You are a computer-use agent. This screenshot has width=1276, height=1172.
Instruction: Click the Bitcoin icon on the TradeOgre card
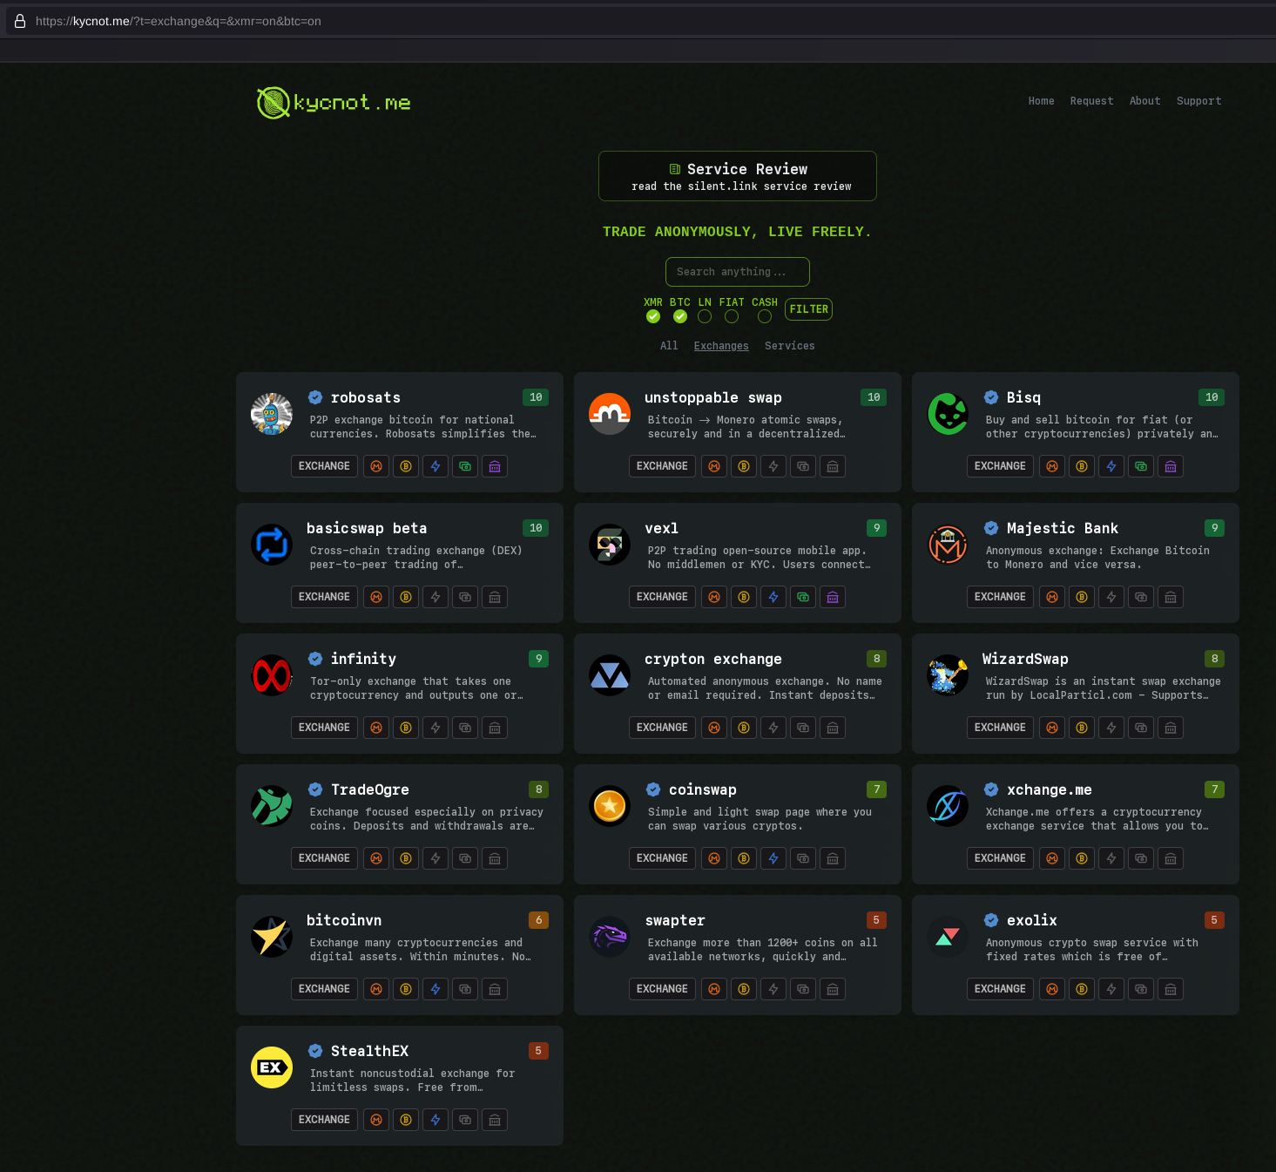coord(406,858)
